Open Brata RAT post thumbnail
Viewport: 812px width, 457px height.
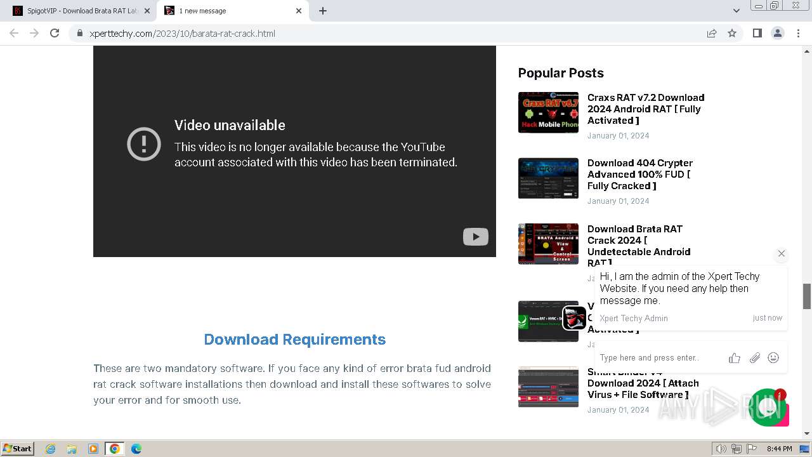[x=548, y=244]
